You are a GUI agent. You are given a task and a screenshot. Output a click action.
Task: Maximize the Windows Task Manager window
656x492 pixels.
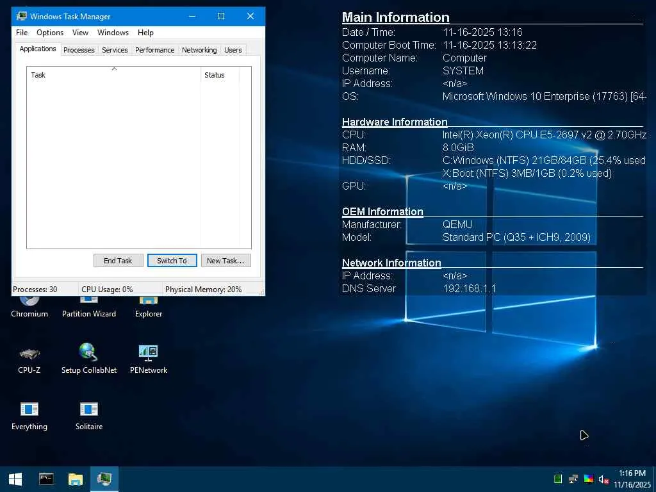(221, 16)
